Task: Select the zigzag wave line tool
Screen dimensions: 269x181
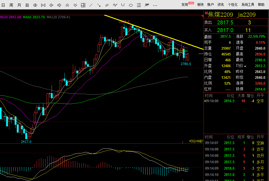Action: tap(115, 5)
